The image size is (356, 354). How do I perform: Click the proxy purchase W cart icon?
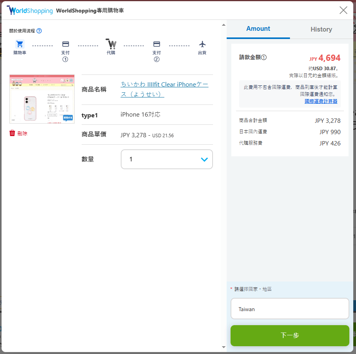click(x=111, y=44)
